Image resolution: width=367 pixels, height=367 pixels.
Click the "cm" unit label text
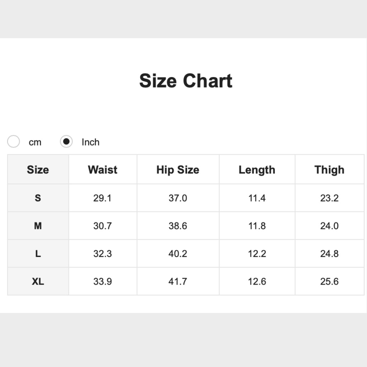point(35,142)
